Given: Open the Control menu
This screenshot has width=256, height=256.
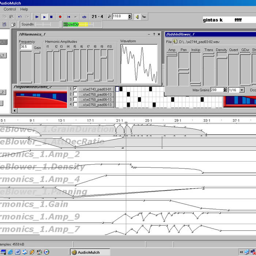Looking at the screenshot, I should pyautogui.click(x=10, y=9).
